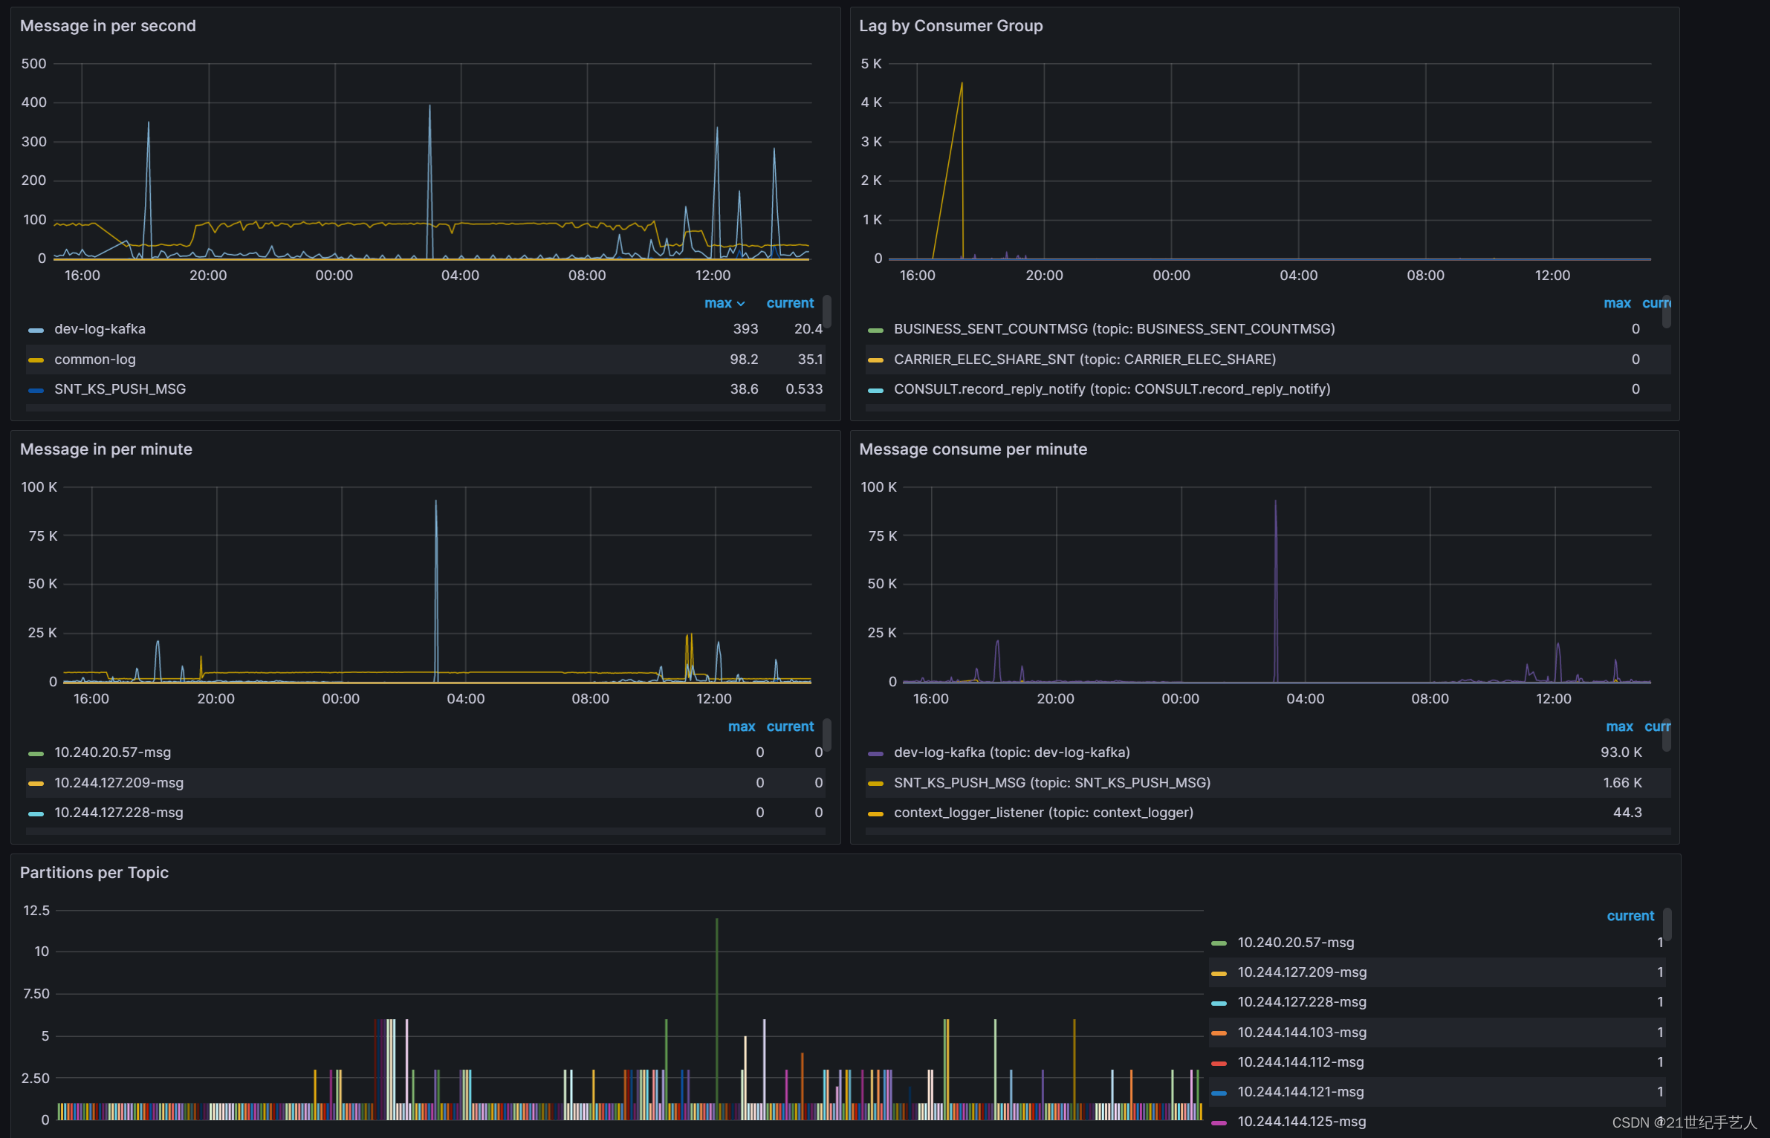Click 10.244.144.103-msg orange legend icon in Partitions panel

[1219, 1033]
